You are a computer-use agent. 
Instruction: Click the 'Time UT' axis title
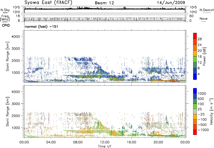tap(105, 146)
